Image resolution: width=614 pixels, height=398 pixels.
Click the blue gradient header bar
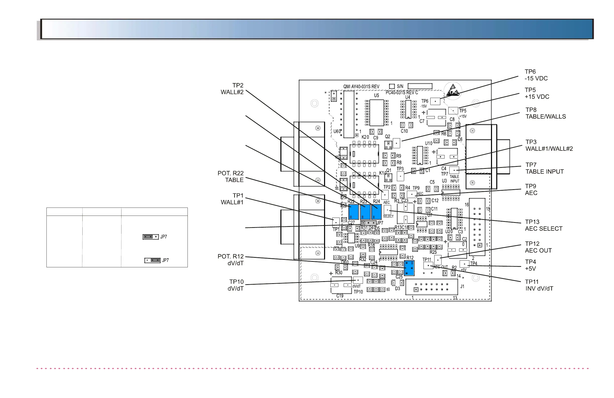[x=317, y=29]
